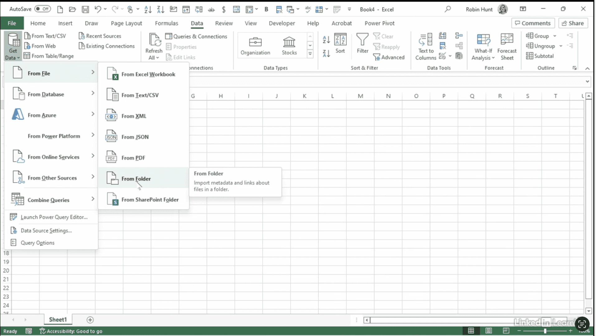Select From Text/CSV in the ribbon
The image size is (596, 336).
pyautogui.click(x=45, y=36)
